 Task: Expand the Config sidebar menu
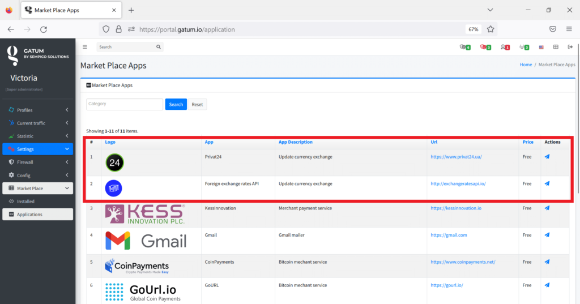coord(38,175)
